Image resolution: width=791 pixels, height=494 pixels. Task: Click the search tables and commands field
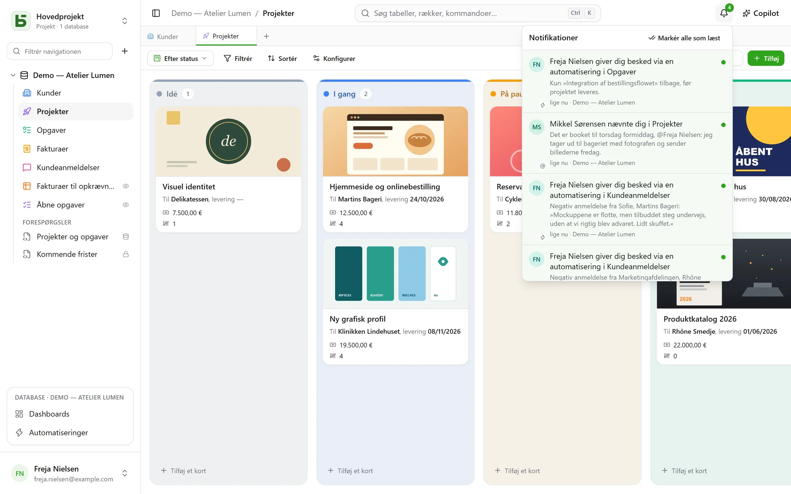pyautogui.click(x=478, y=13)
